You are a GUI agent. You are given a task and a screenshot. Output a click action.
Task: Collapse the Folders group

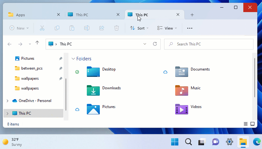(73, 59)
